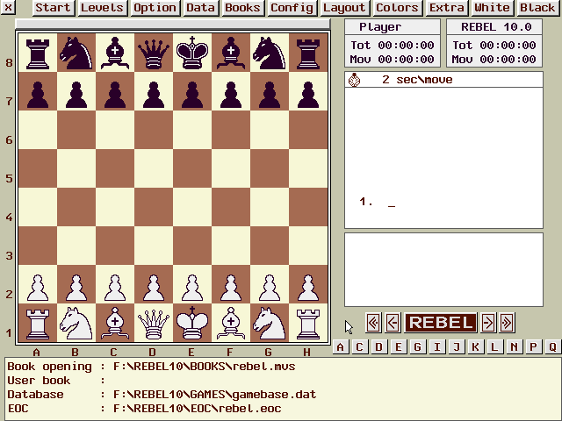Click the P shortcut key button
Screen dimensions: 562x421
click(x=534, y=347)
